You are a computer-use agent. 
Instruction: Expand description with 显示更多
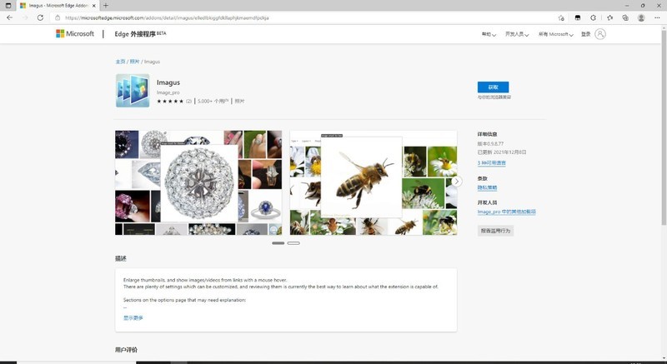pyautogui.click(x=133, y=317)
